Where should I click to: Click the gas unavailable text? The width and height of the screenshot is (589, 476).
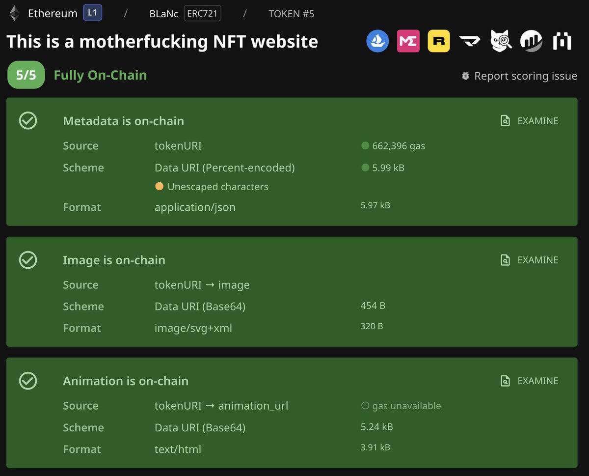pos(407,406)
